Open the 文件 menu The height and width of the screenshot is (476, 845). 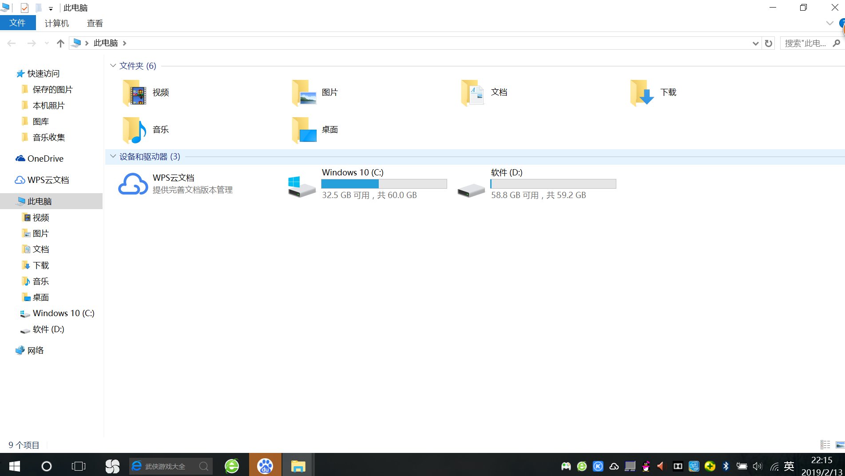[x=18, y=23]
